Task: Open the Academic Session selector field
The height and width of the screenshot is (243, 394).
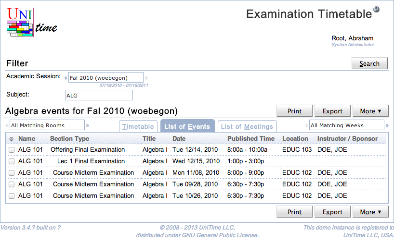Action: click(x=106, y=78)
